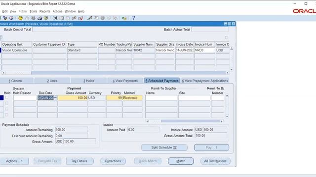Click the Switch Responsibilities toolbar icon

pos(33,18)
